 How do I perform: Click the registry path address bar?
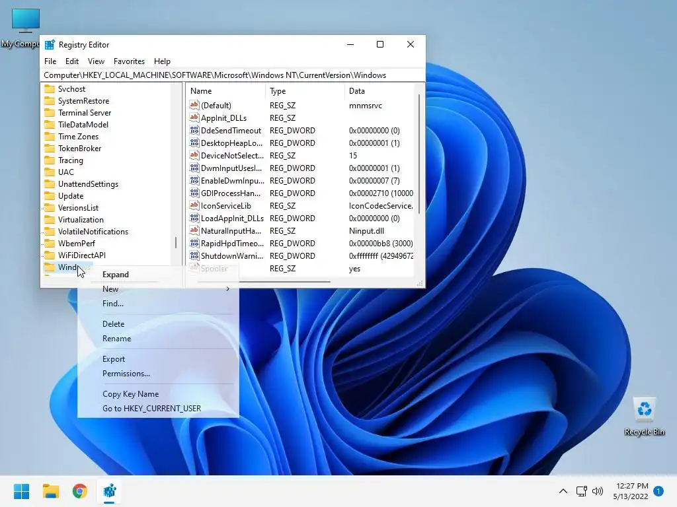pyautogui.click(x=233, y=75)
